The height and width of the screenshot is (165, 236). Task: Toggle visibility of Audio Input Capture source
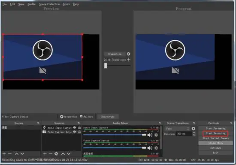coord(75,128)
